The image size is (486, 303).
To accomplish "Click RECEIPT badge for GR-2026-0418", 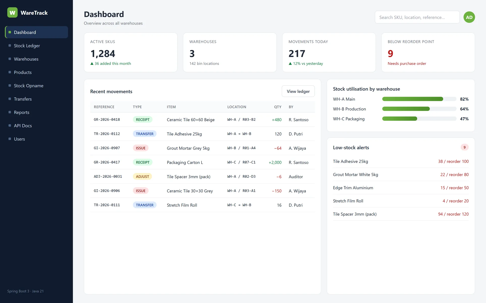I will coord(143,120).
